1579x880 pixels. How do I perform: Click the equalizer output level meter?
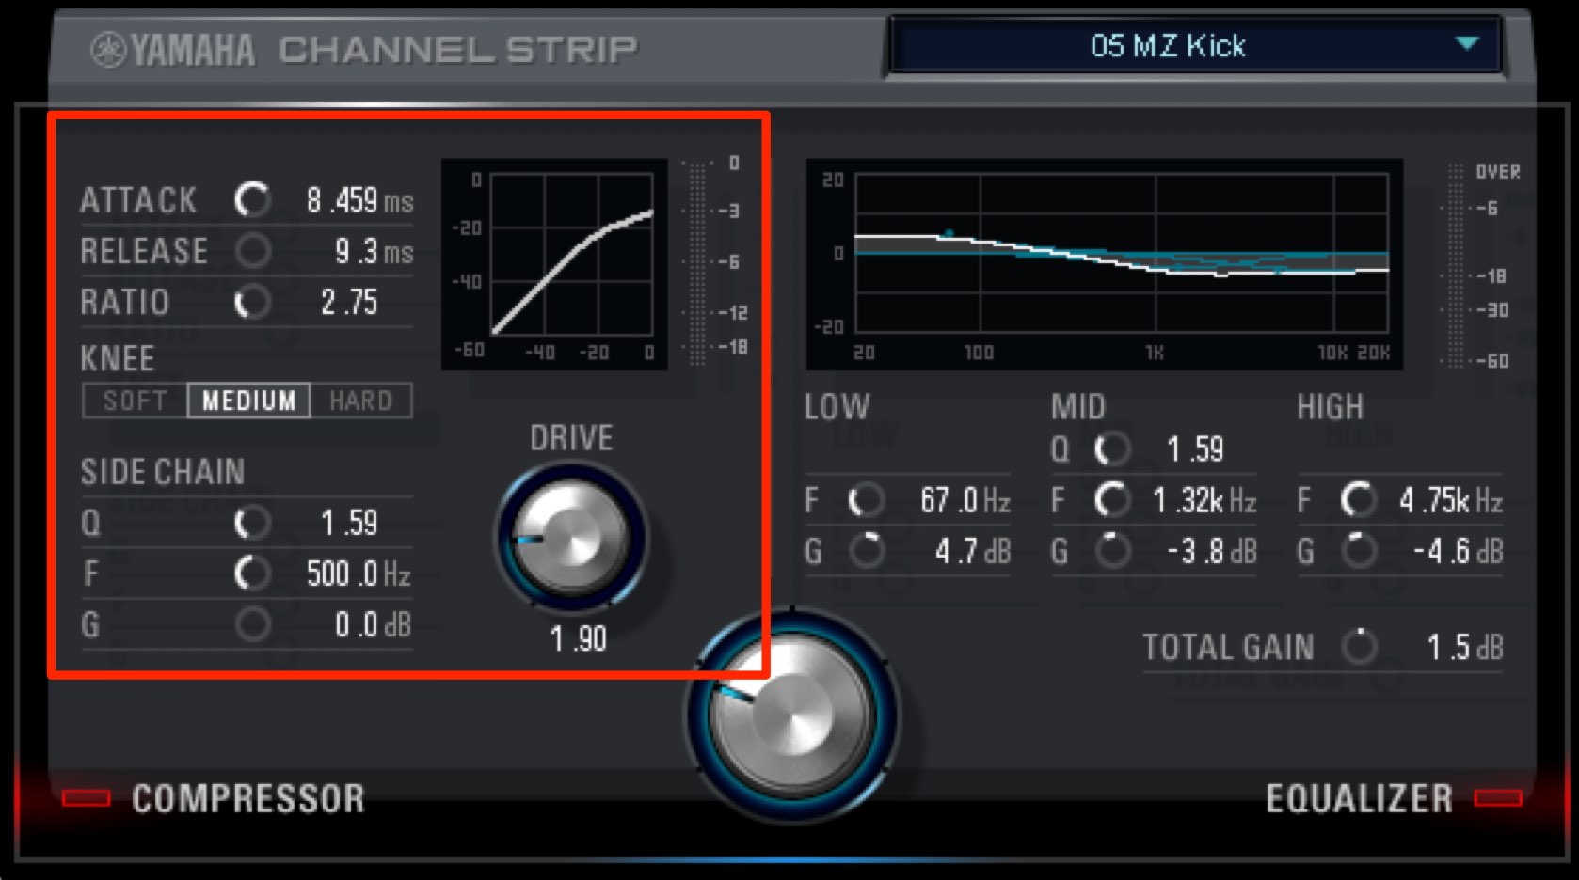pos(1456,265)
